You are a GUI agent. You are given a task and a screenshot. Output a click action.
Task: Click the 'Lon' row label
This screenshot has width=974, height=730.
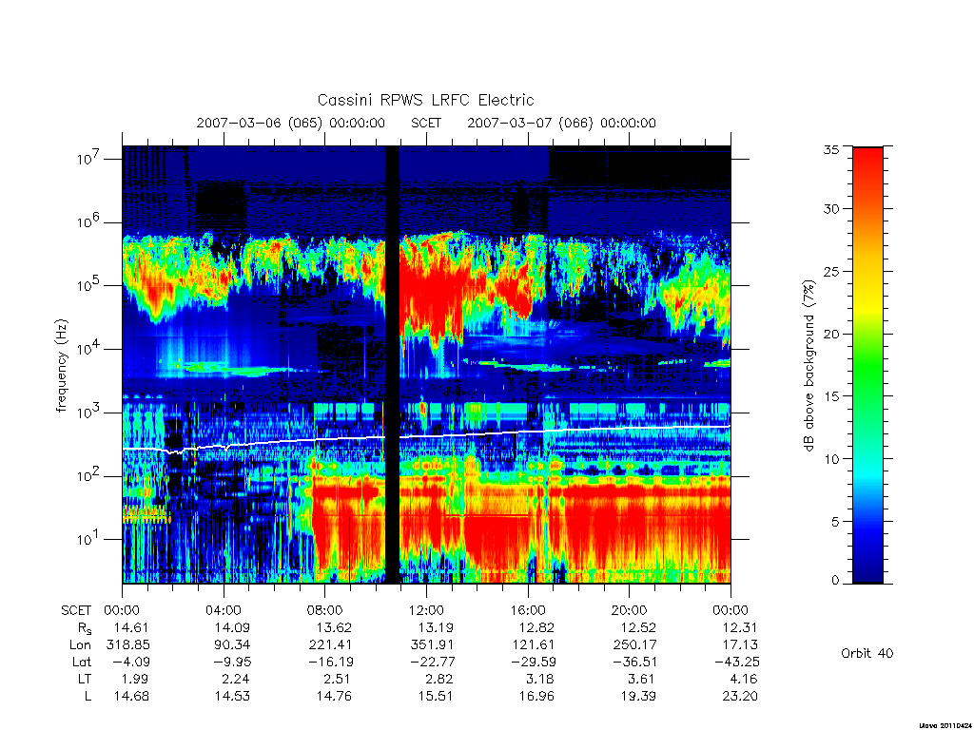tap(80, 645)
